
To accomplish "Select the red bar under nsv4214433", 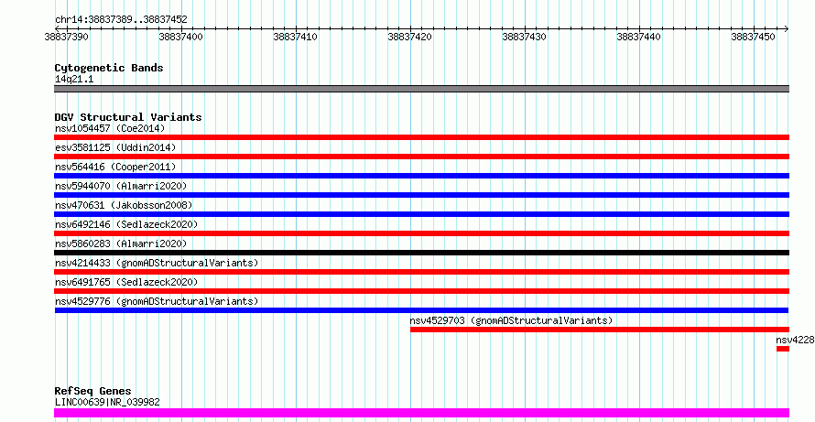I will pos(421,272).
